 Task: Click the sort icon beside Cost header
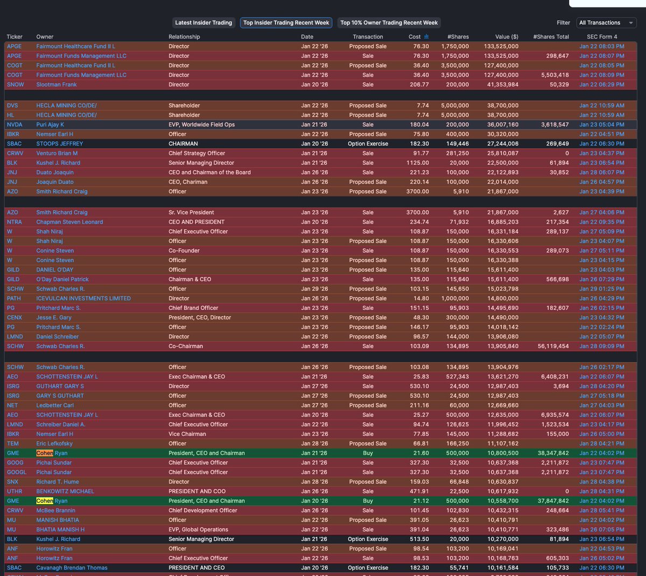point(426,37)
